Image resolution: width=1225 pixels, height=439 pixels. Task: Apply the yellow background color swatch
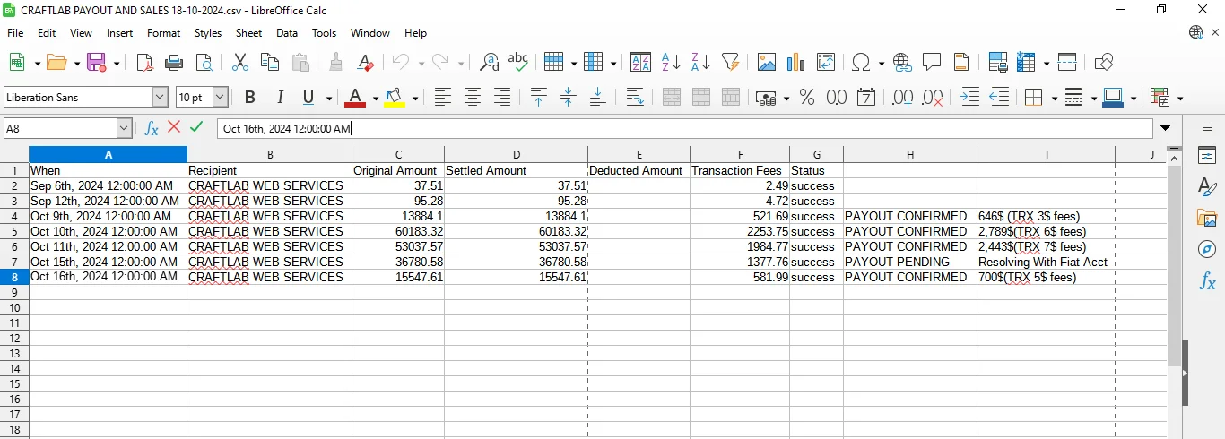tap(394, 97)
